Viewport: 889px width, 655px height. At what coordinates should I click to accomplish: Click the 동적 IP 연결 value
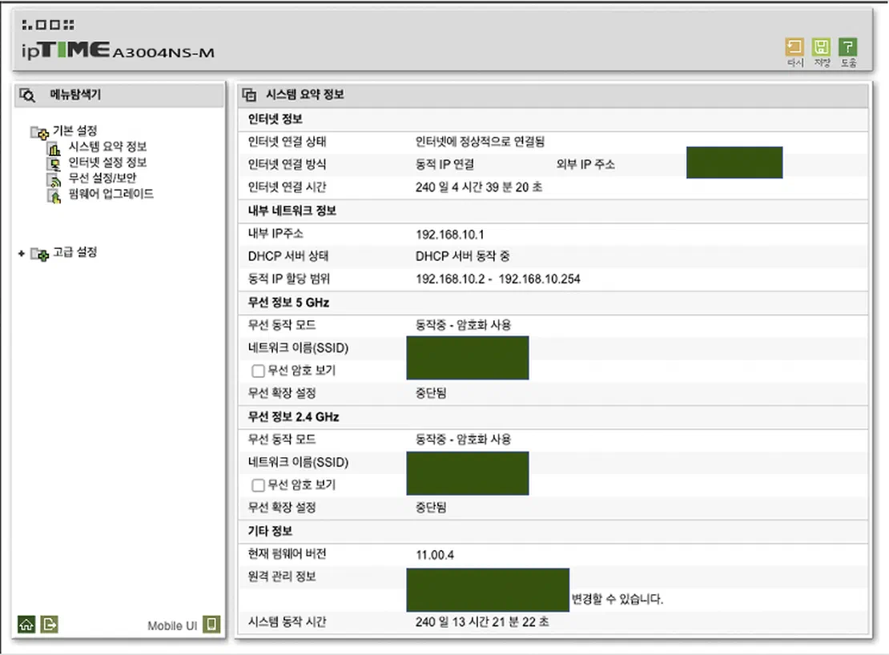pyautogui.click(x=444, y=164)
